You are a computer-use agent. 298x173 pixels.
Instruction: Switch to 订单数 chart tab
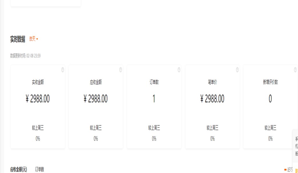click(39, 170)
